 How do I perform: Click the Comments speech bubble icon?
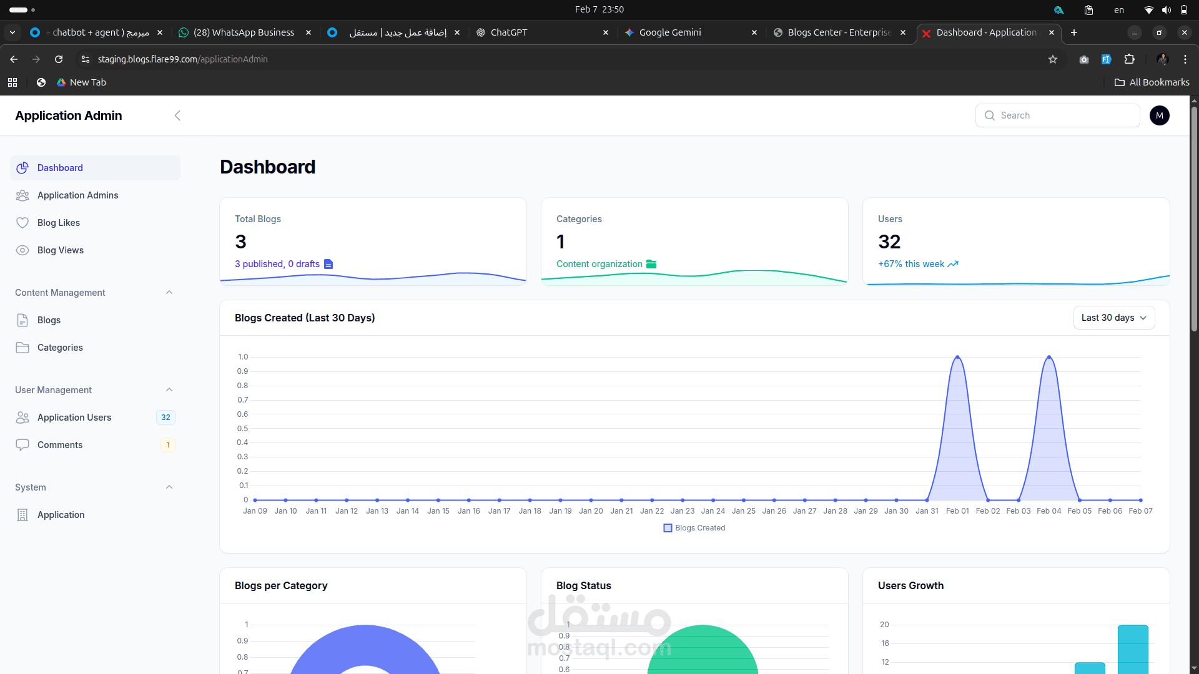(22, 445)
